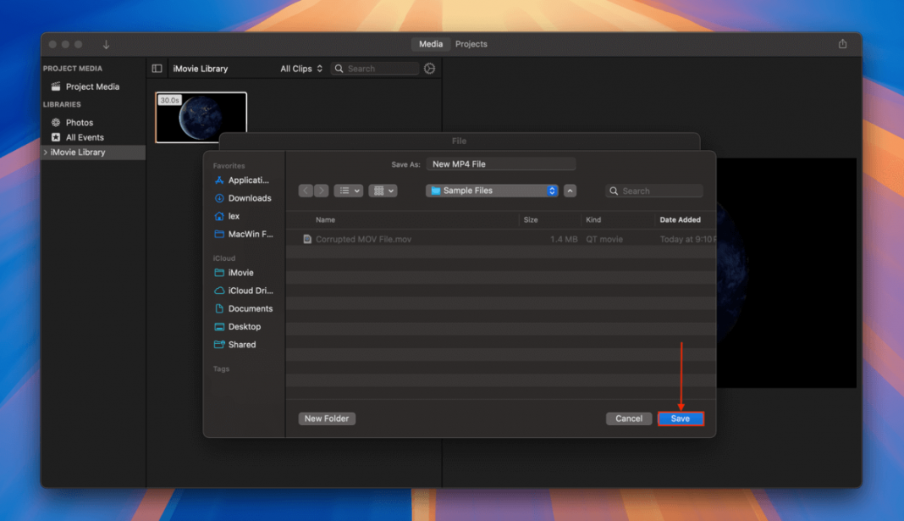Switch to the Projects tab
The height and width of the screenshot is (521, 904).
pyautogui.click(x=471, y=44)
